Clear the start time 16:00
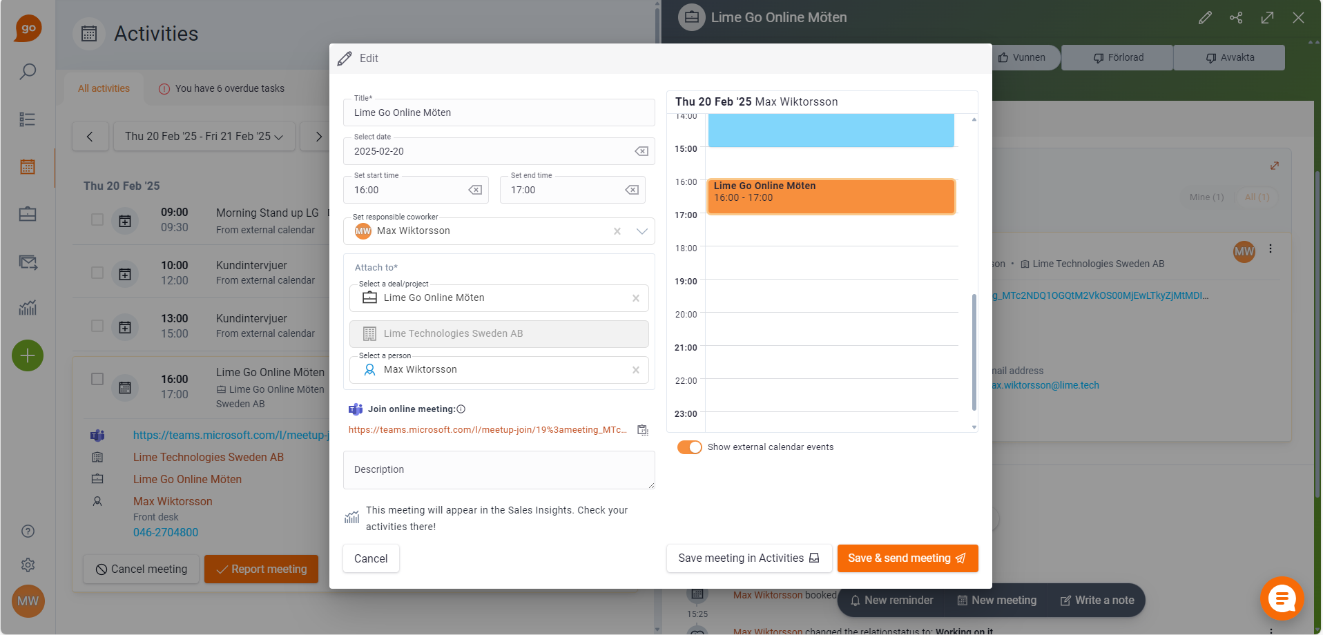 pyautogui.click(x=475, y=190)
